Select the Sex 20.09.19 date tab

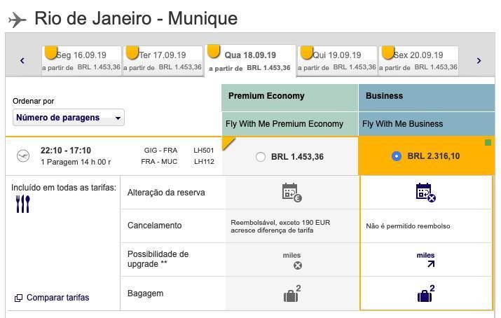pos(418,61)
